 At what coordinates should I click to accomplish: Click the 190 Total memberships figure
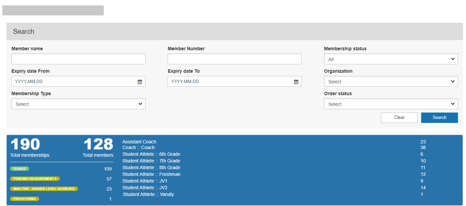click(x=25, y=144)
